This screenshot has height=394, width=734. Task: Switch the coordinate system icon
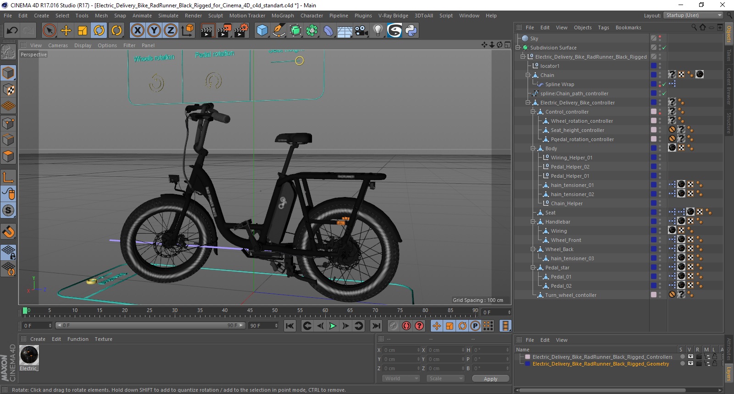coord(187,31)
